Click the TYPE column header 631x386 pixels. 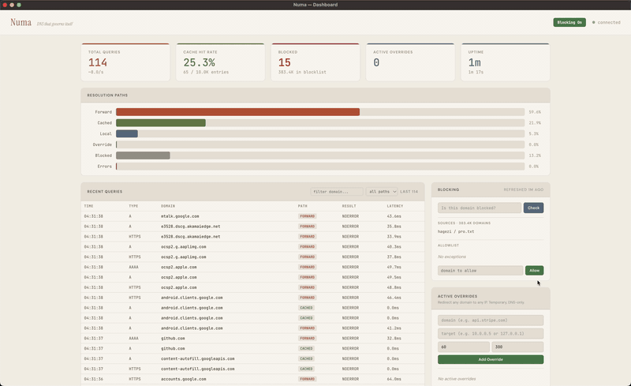tap(133, 206)
